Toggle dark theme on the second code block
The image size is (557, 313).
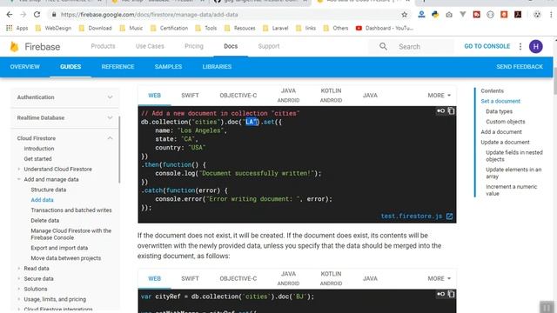[441, 294]
